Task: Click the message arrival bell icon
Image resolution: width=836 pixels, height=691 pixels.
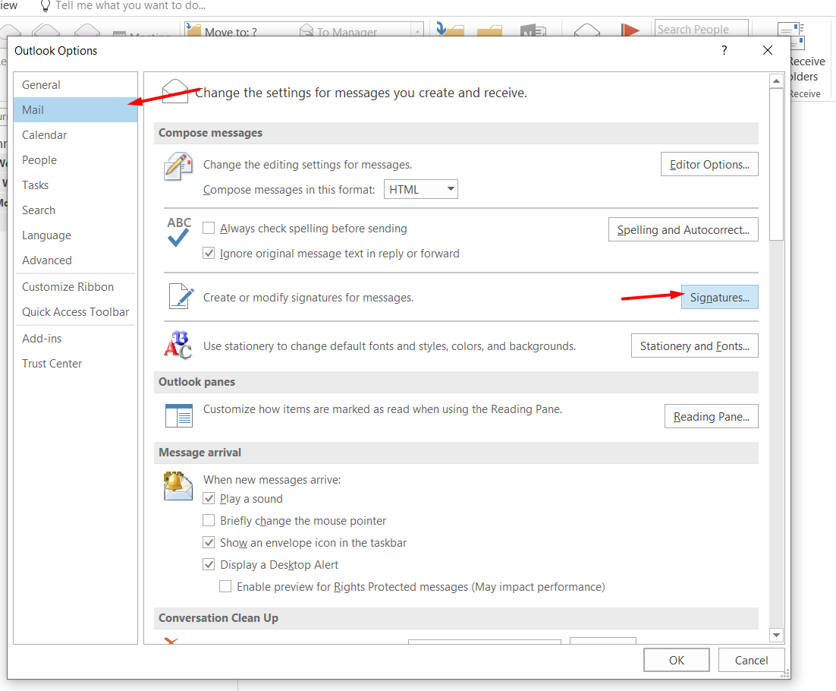Action: (178, 485)
